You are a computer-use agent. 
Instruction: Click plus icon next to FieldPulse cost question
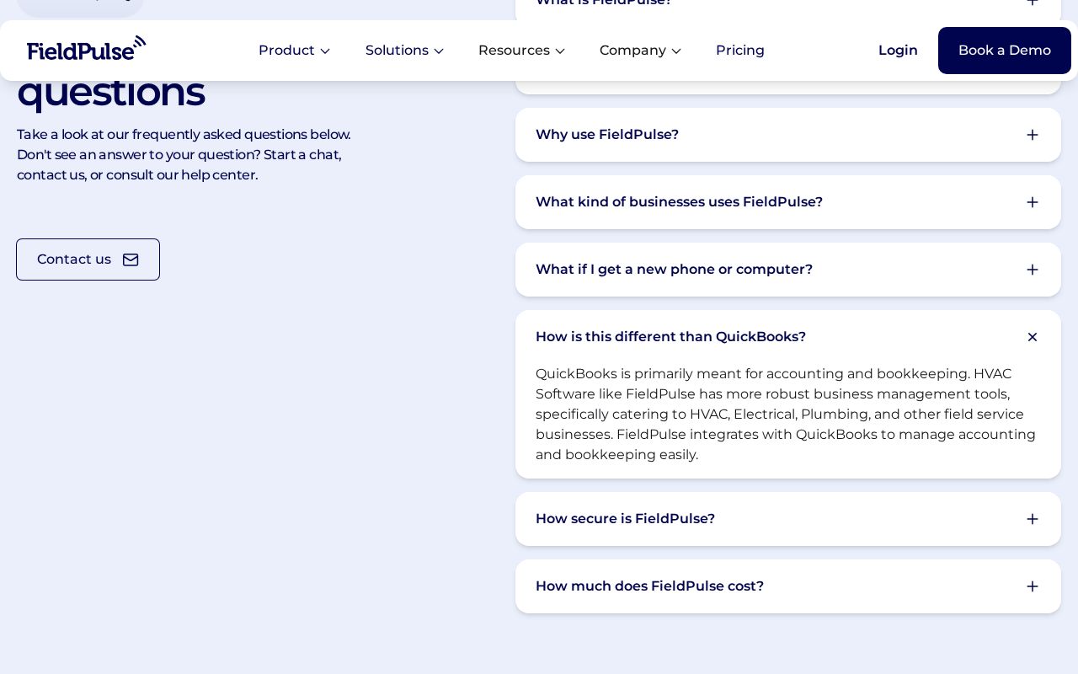(1032, 586)
